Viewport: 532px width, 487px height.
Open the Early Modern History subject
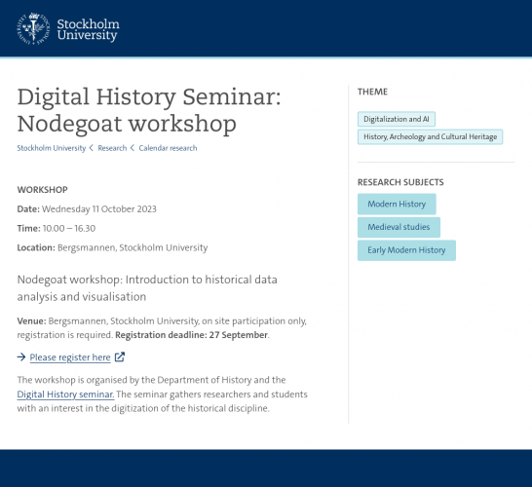pyautogui.click(x=406, y=250)
